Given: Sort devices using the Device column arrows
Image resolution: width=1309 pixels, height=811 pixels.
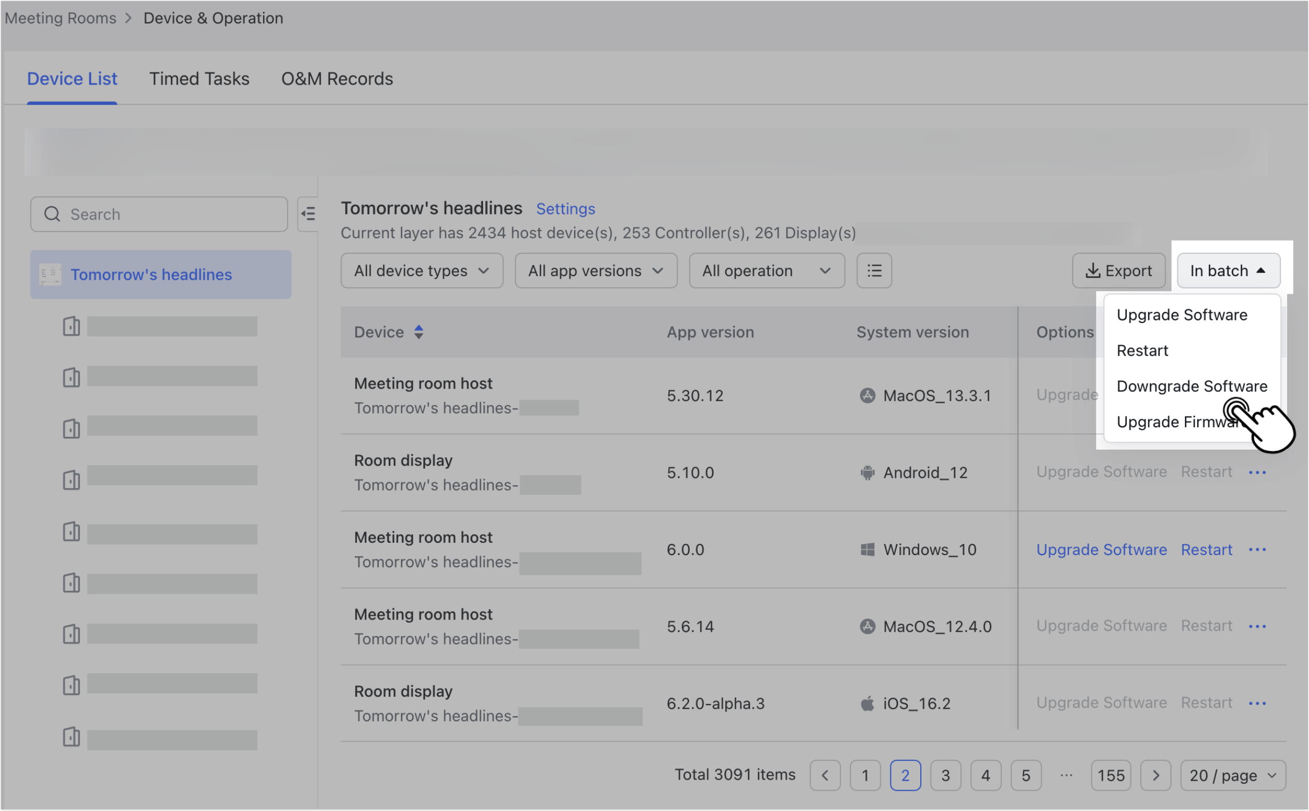Looking at the screenshot, I should pyautogui.click(x=418, y=332).
